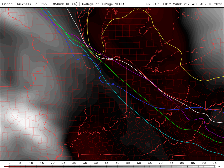Click the color bar label "60"
The height and width of the screenshot is (168, 224).
(x=139, y=163)
